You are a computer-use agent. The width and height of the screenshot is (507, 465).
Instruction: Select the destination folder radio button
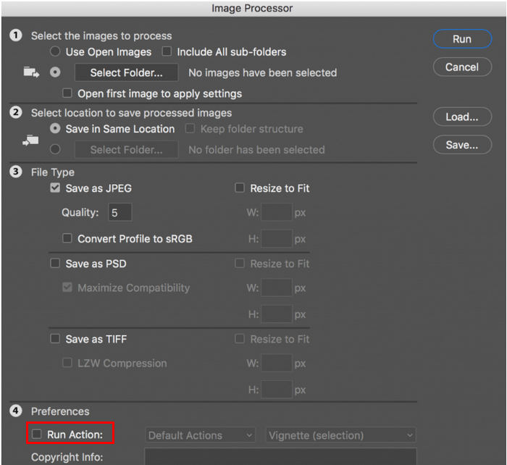point(55,149)
